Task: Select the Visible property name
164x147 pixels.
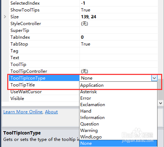Action: (17, 99)
